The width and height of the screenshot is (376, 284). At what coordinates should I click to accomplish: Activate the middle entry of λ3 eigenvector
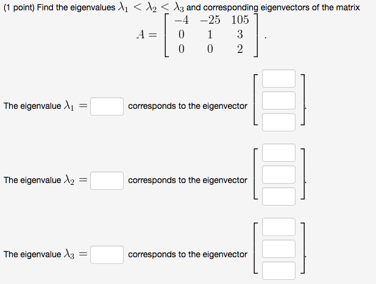pos(278,249)
